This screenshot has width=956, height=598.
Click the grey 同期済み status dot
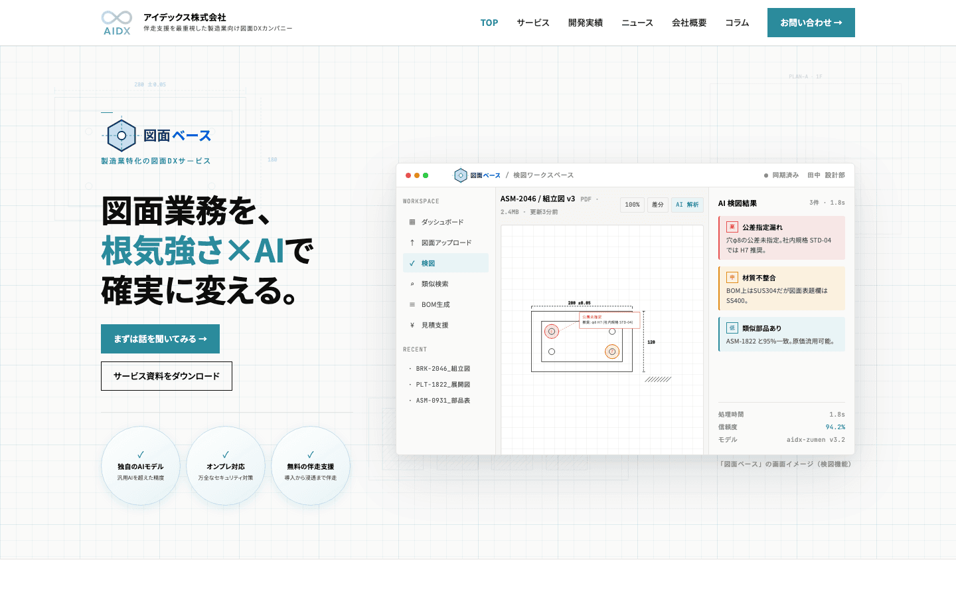[766, 175]
